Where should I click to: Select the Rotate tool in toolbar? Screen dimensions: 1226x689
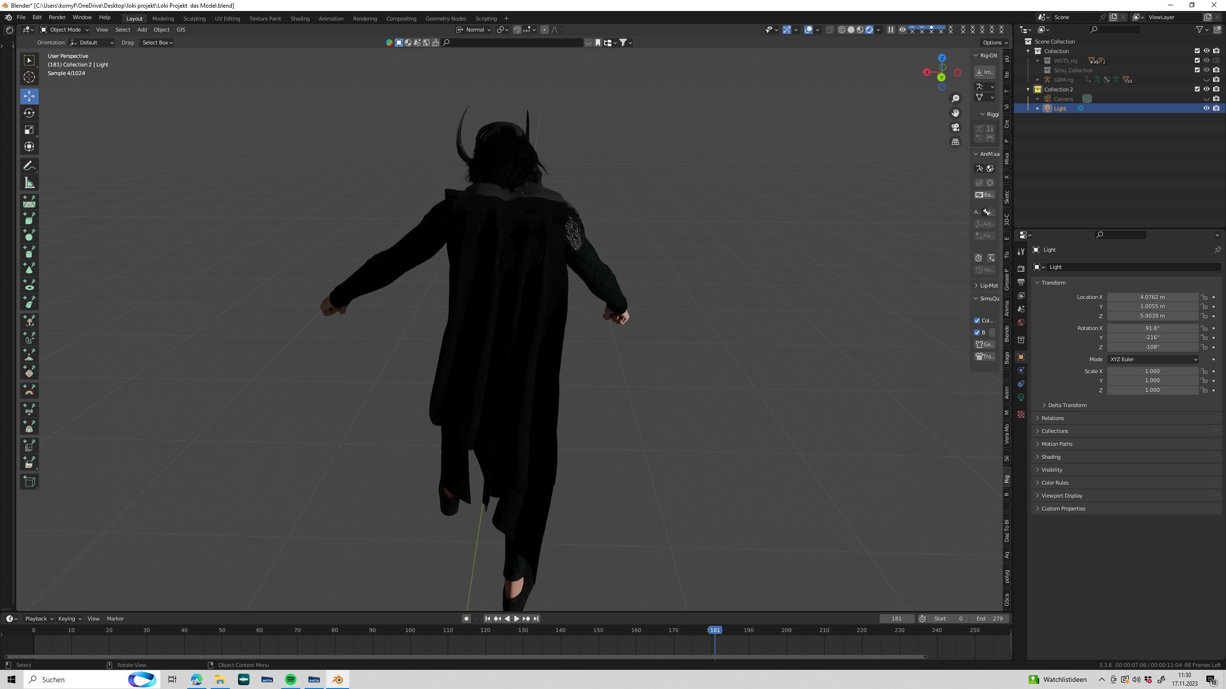pyautogui.click(x=29, y=113)
